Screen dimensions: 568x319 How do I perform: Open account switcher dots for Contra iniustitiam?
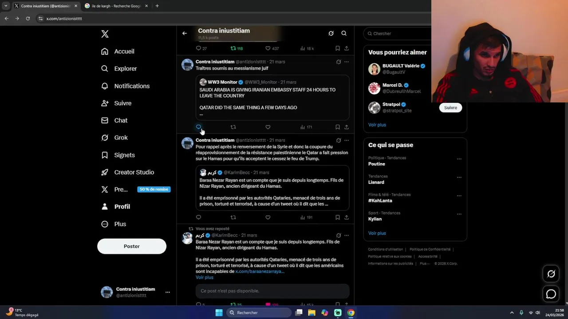pos(168,292)
